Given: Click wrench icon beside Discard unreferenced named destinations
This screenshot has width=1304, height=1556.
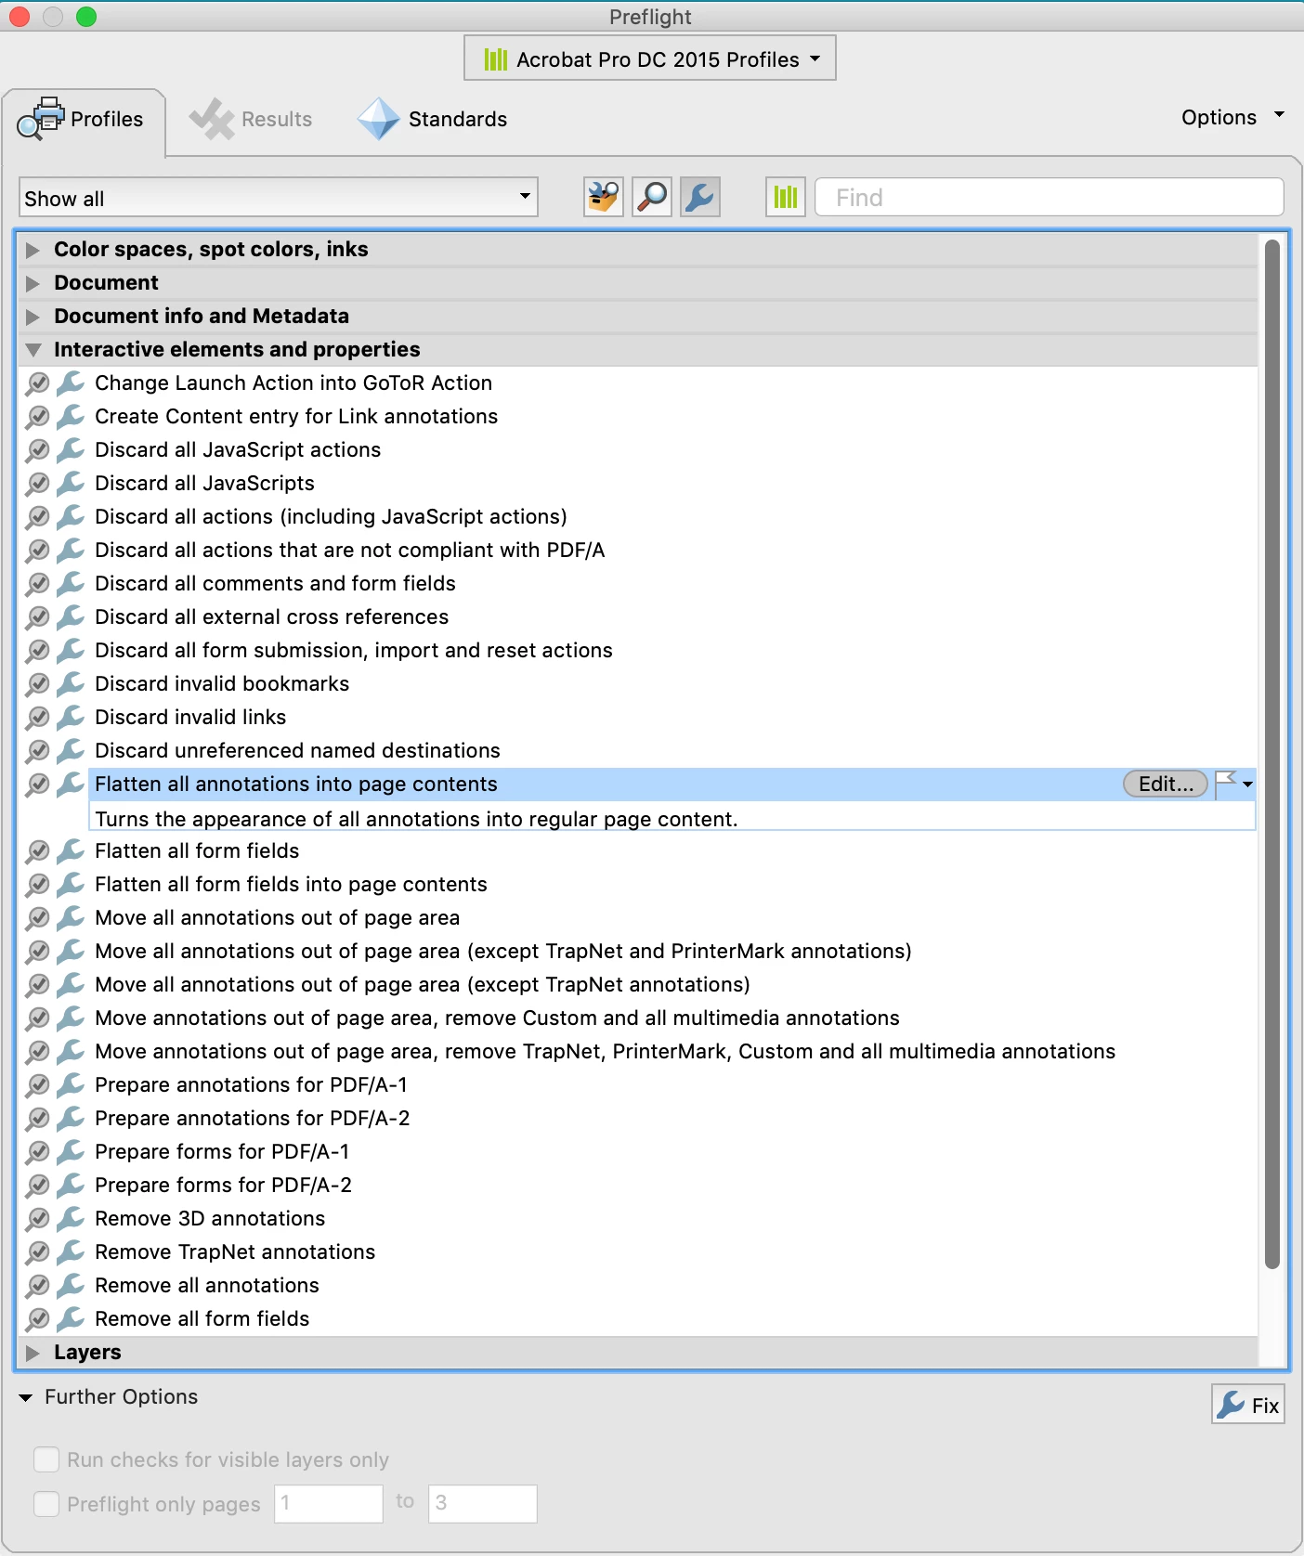Looking at the screenshot, I should pos(71,750).
